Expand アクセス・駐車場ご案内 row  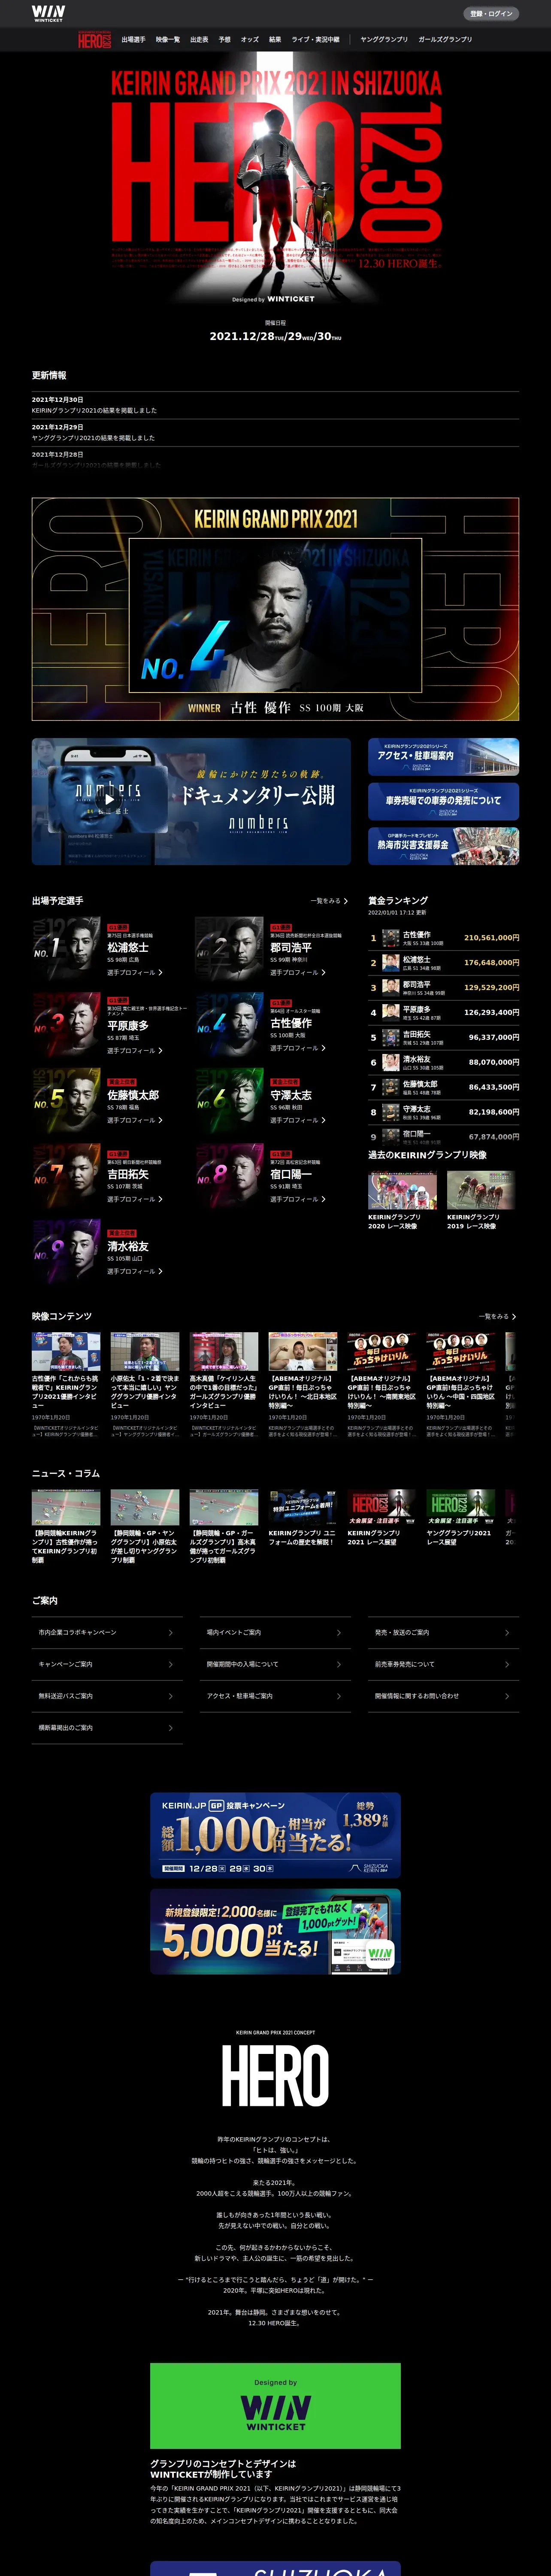(275, 1696)
